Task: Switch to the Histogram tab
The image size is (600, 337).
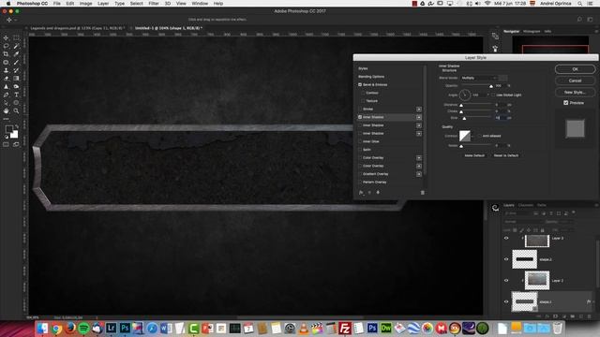Action: point(532,31)
